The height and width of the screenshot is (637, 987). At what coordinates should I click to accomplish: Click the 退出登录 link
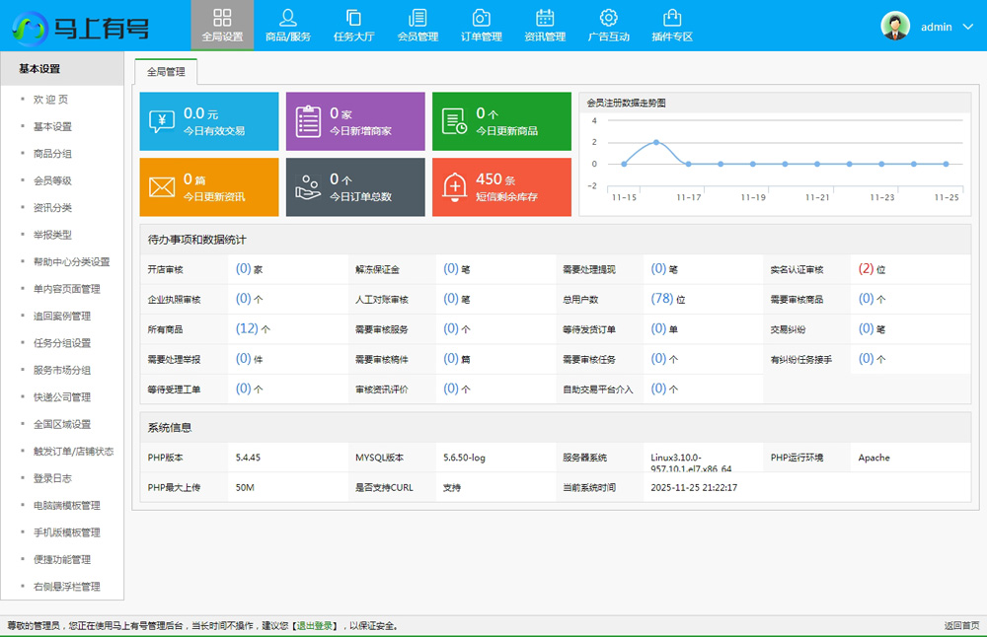(x=315, y=626)
